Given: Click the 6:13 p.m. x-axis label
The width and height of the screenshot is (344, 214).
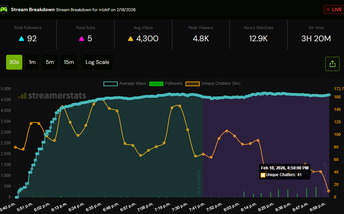Looking at the screenshot, I should tap(59, 207).
